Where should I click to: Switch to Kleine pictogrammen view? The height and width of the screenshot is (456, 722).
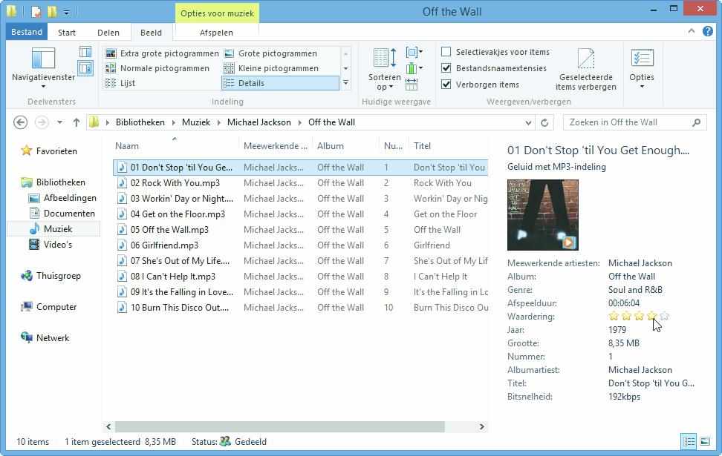coord(271,68)
